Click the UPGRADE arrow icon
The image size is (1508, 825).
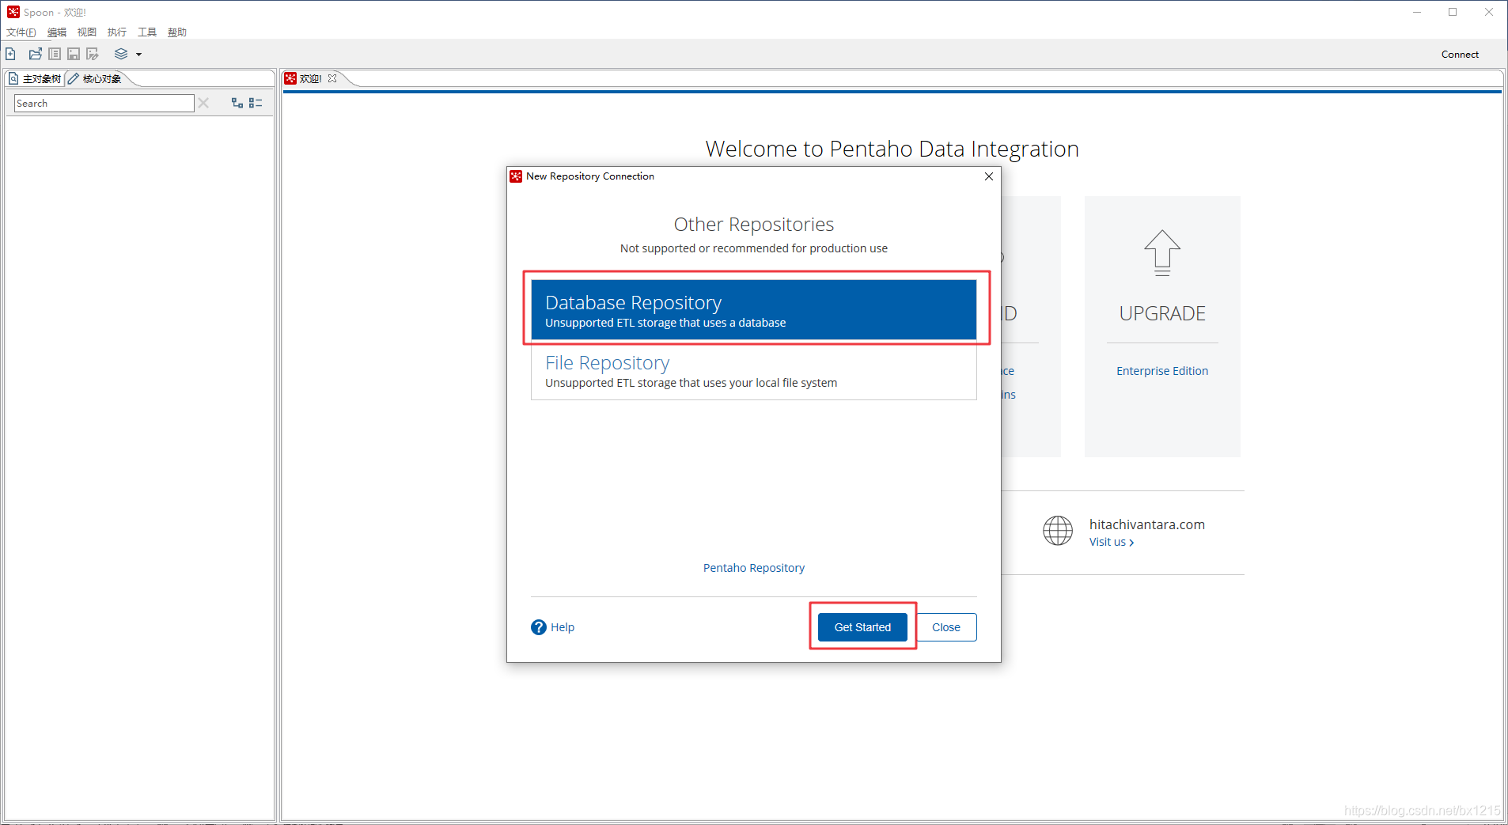coord(1162,253)
